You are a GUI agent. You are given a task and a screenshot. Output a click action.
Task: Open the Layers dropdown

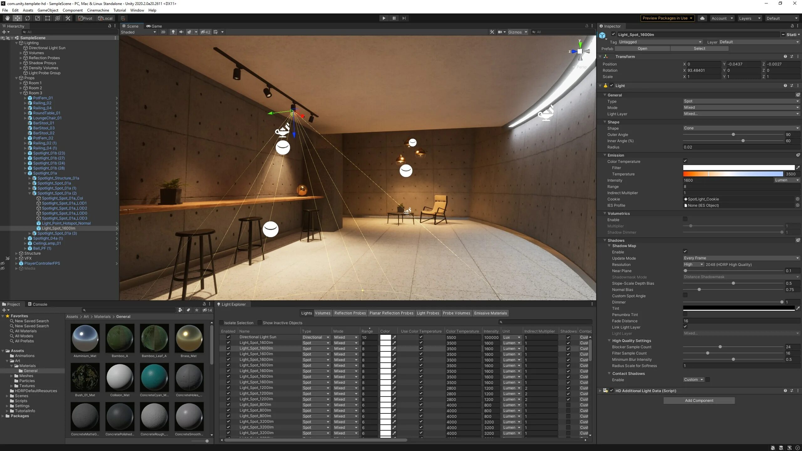pyautogui.click(x=749, y=18)
